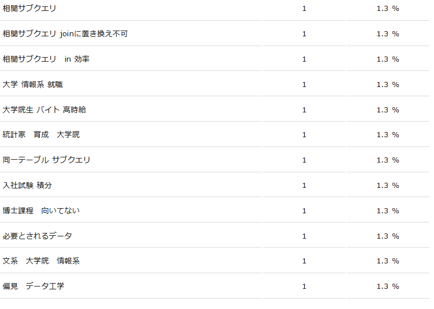Select the 統計家 育成 大学院 keyword
Screen dimensions: 434x309
point(41,135)
